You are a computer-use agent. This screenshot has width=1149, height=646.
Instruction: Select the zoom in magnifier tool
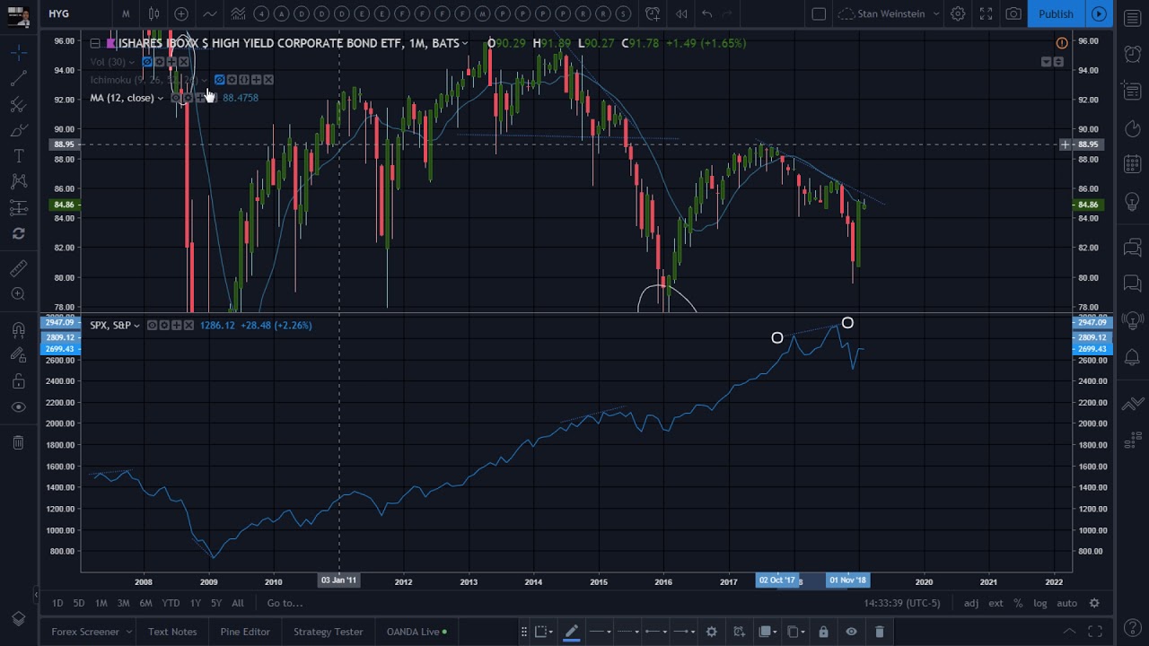[x=18, y=294]
